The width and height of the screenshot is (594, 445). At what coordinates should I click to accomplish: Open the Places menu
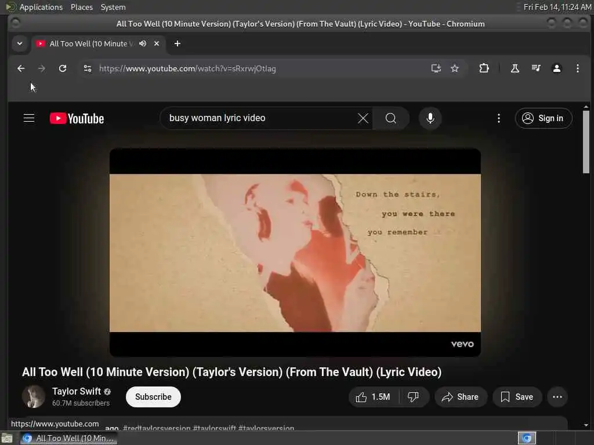[x=81, y=7]
